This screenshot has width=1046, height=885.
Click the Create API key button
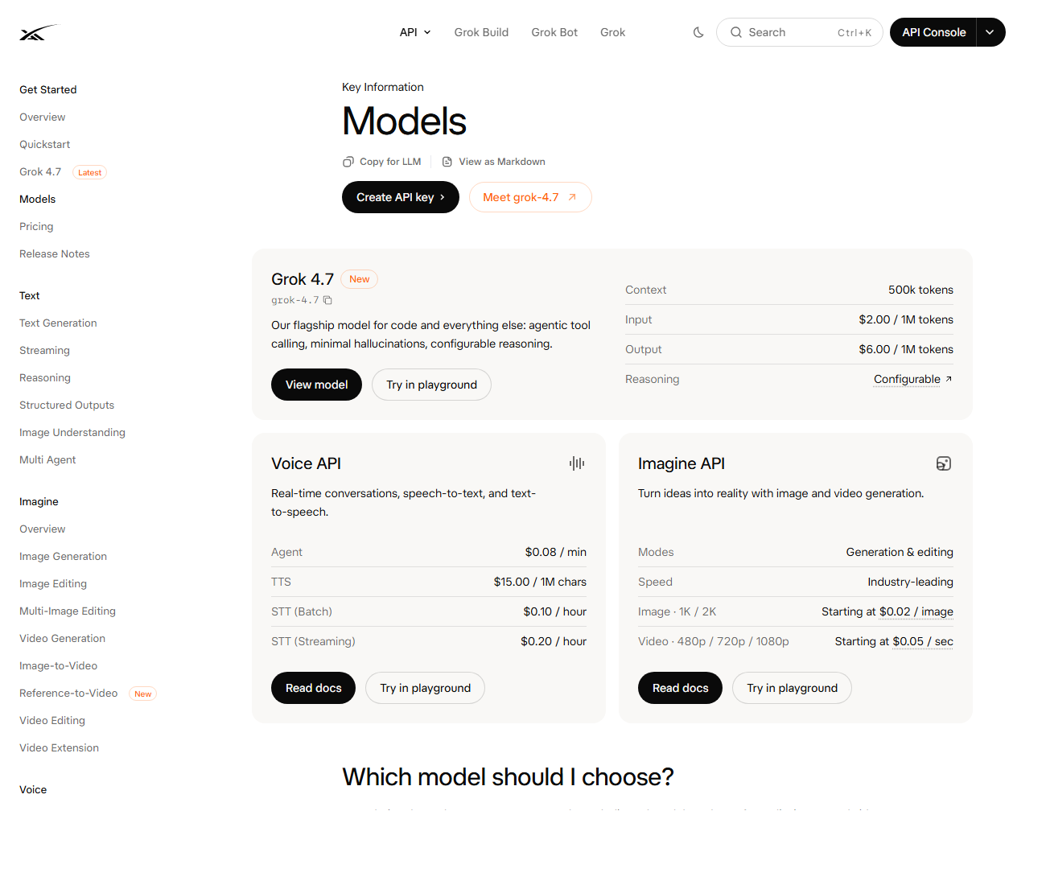[x=401, y=197]
